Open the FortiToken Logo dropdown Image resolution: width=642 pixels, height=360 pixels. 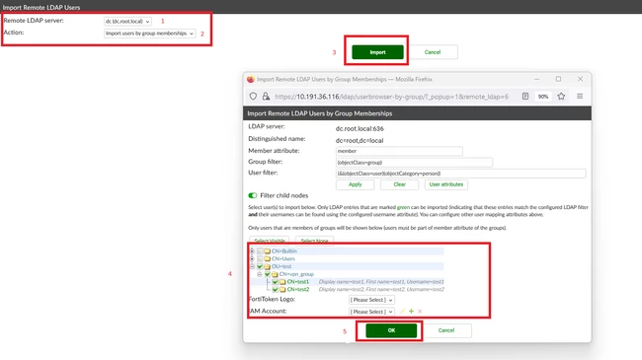pyautogui.click(x=371, y=300)
